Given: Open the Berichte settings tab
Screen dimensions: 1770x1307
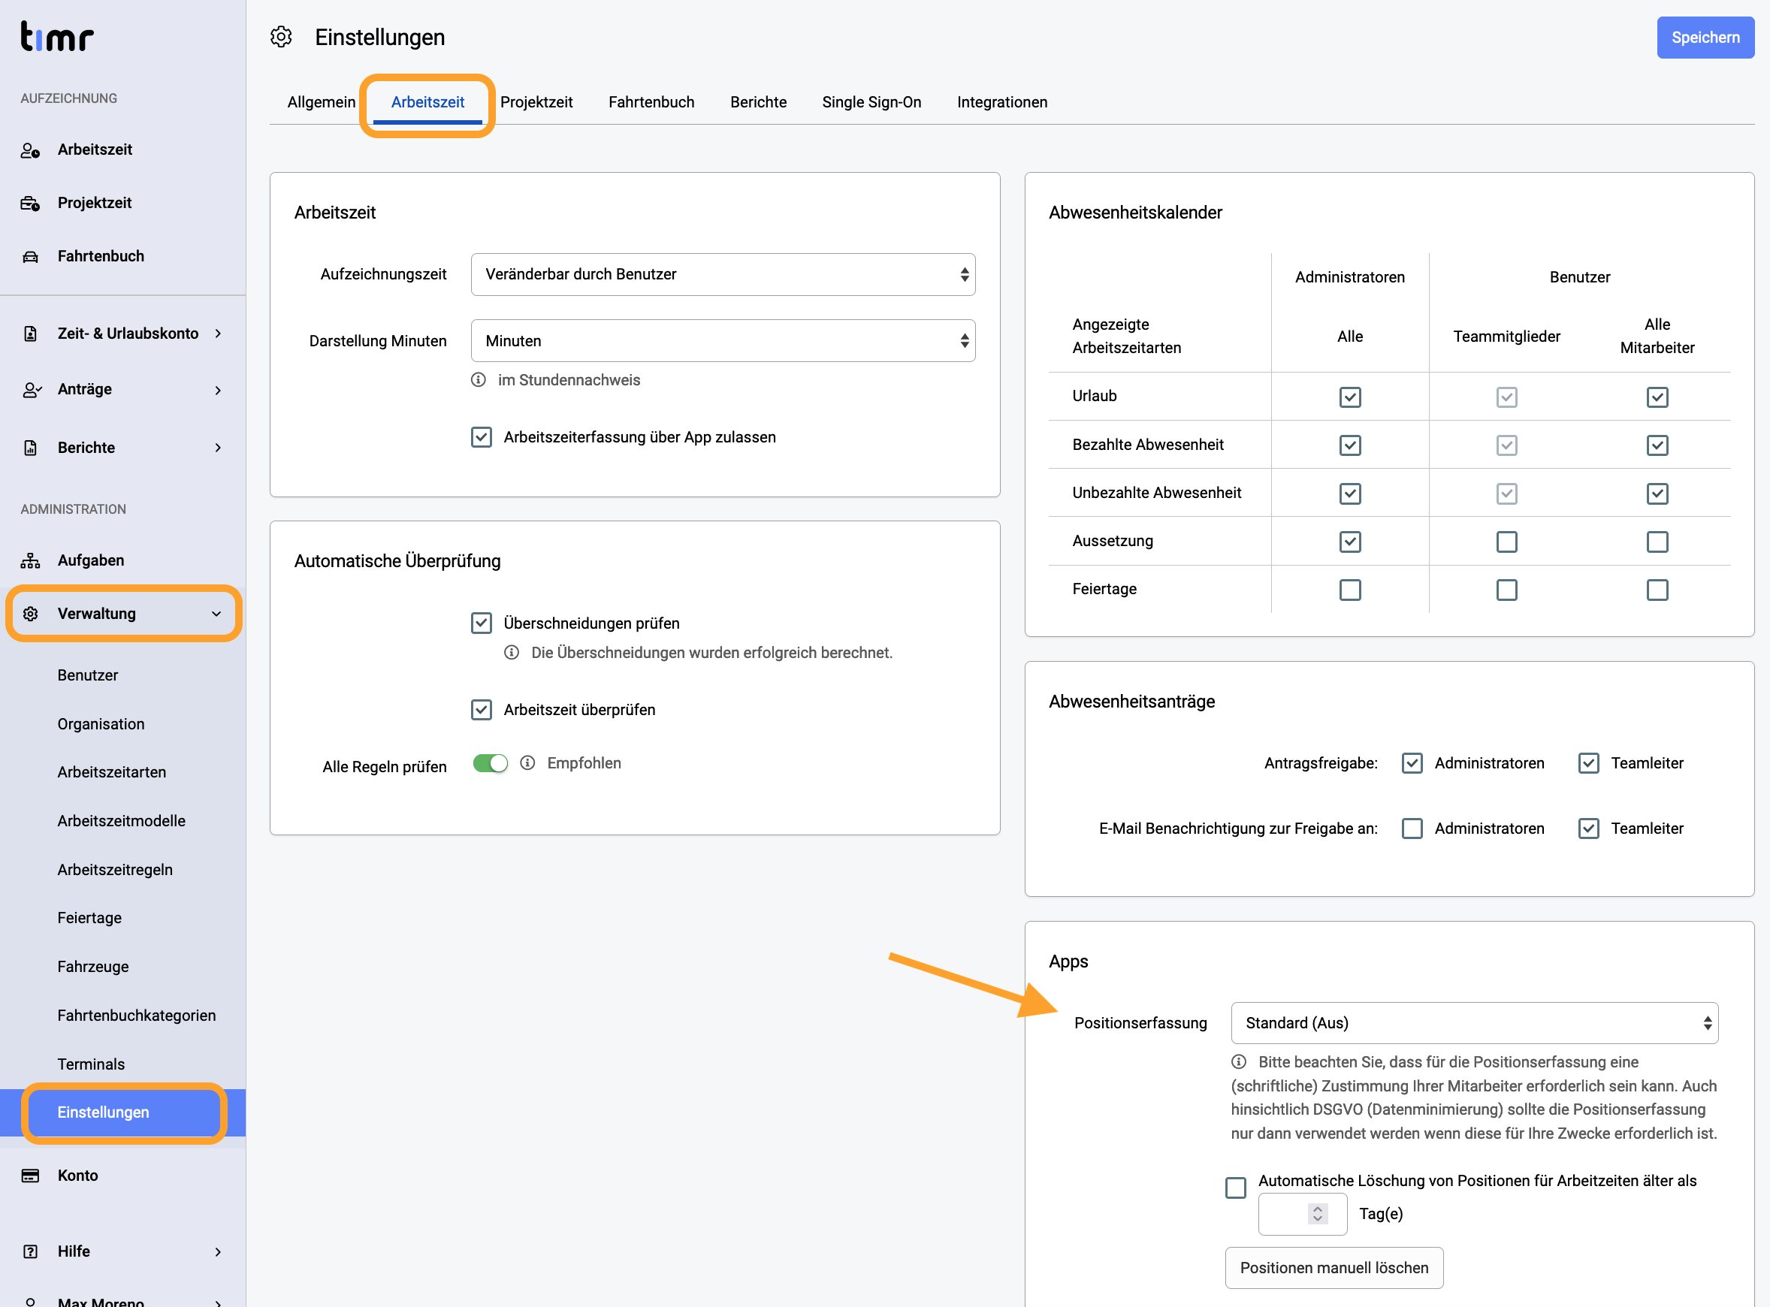Looking at the screenshot, I should 758,102.
